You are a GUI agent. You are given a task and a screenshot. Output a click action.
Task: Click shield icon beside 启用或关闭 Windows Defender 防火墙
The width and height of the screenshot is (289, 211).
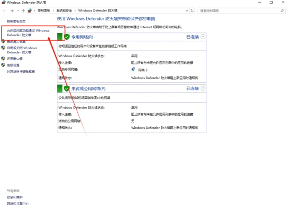3,48
